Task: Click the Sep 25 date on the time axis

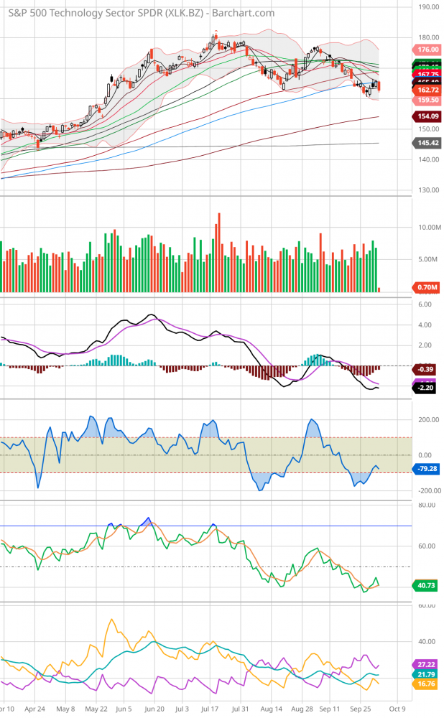Action: 361,707
